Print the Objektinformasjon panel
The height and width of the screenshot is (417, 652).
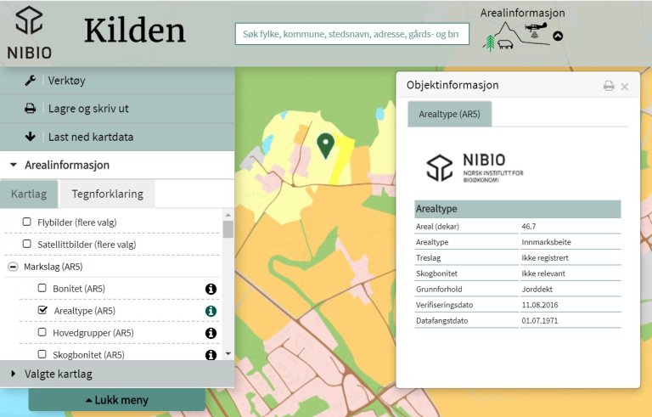[x=609, y=86]
